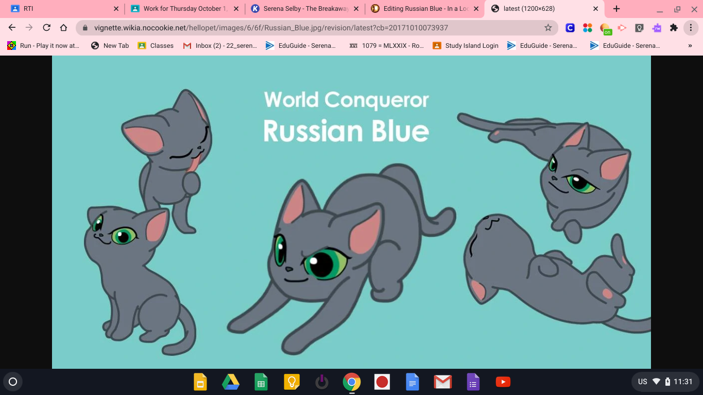Bookmark this page with the star
Viewport: 703px width, 395px height.
click(x=548, y=28)
